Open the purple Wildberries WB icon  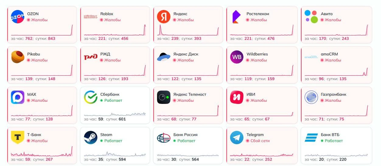237,57
